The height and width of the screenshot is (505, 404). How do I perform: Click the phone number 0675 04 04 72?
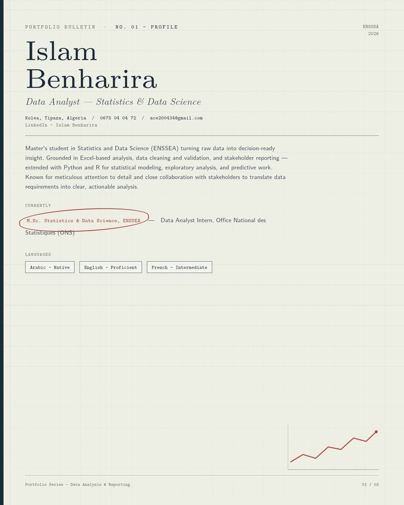click(x=118, y=118)
